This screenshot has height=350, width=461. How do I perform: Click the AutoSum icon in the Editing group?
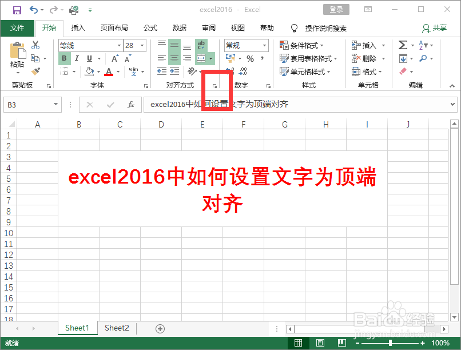click(403, 45)
